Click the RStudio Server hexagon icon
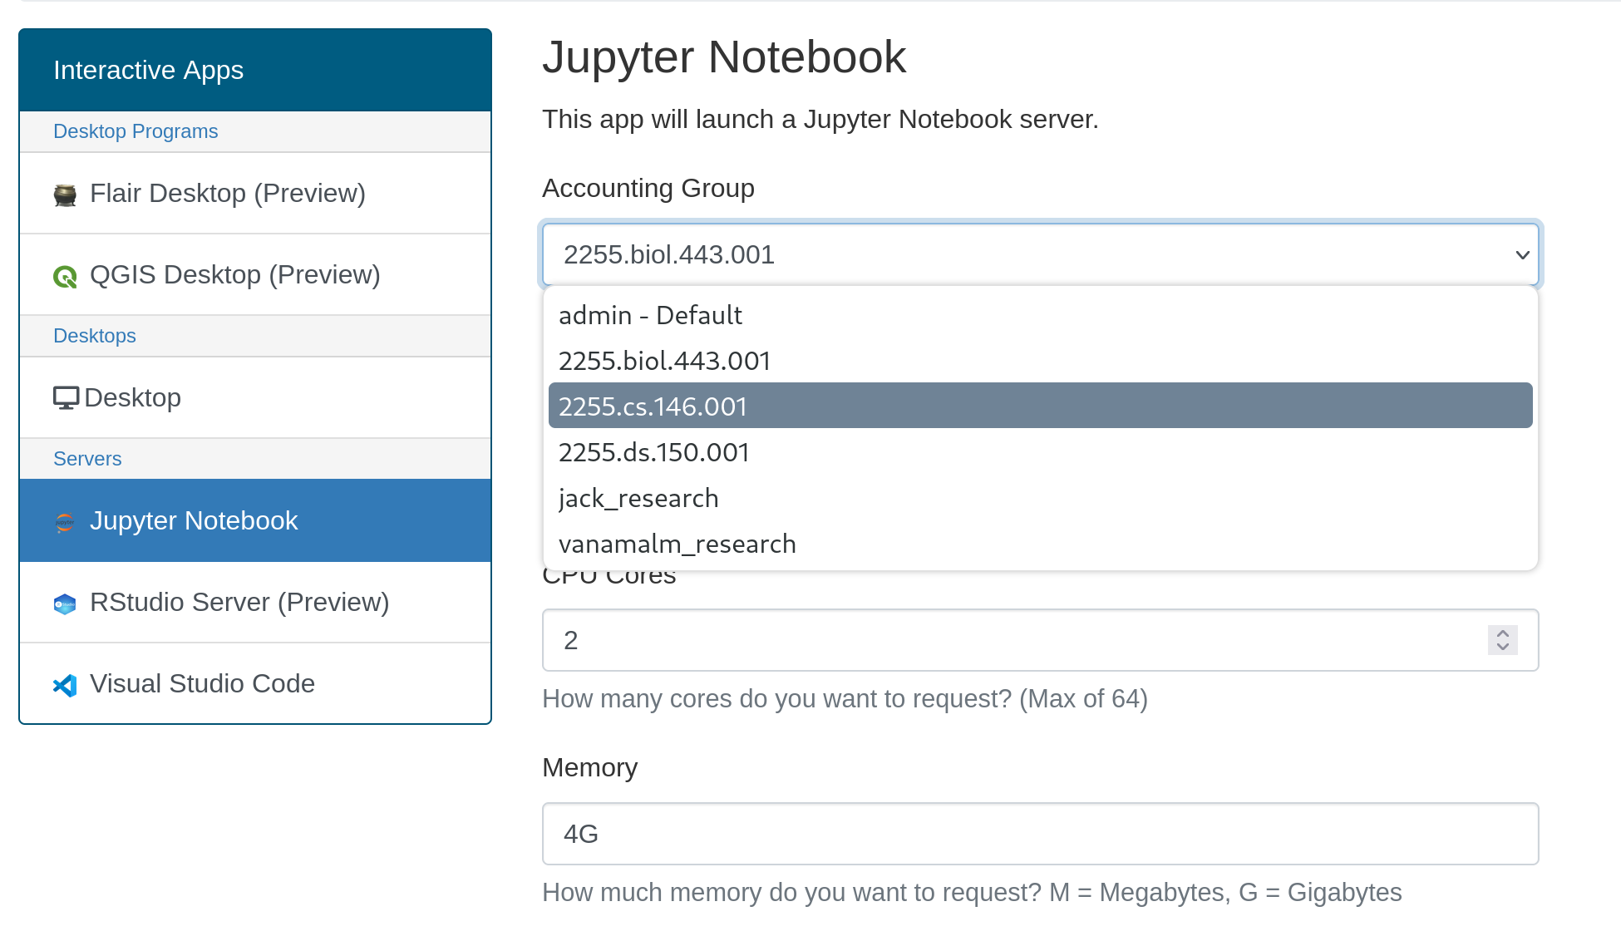The width and height of the screenshot is (1621, 936). click(65, 603)
